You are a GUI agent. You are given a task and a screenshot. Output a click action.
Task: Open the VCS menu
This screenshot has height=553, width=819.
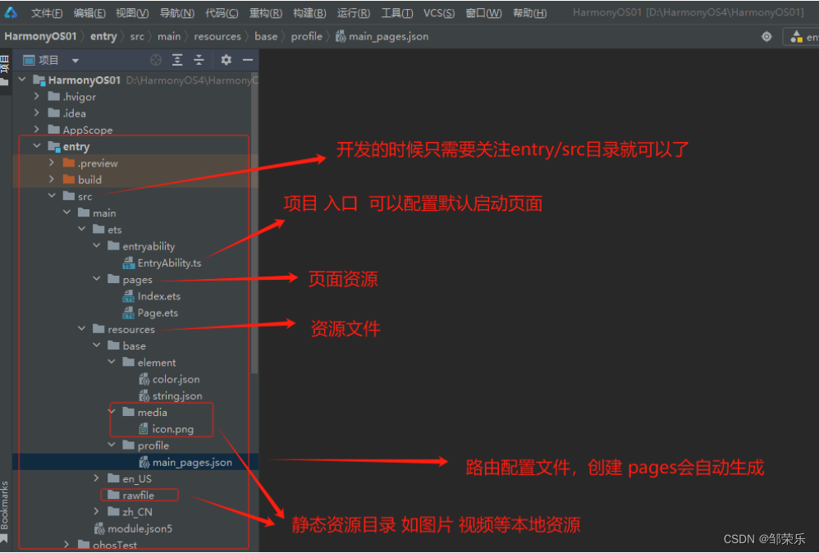pyautogui.click(x=437, y=12)
